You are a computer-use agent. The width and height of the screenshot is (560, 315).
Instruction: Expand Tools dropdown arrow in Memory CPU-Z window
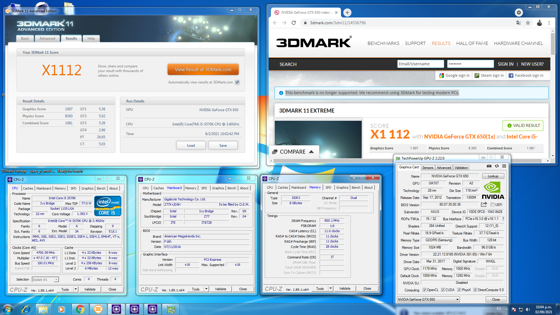pos(330,288)
